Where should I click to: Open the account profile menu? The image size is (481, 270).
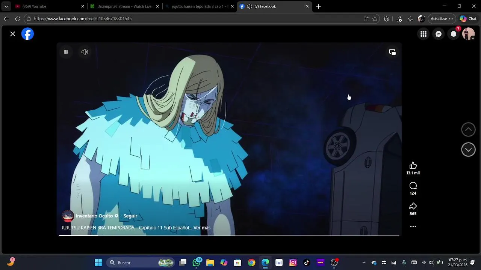(468, 34)
